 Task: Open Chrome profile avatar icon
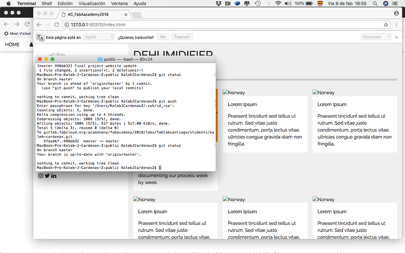pyautogui.click(x=396, y=13)
